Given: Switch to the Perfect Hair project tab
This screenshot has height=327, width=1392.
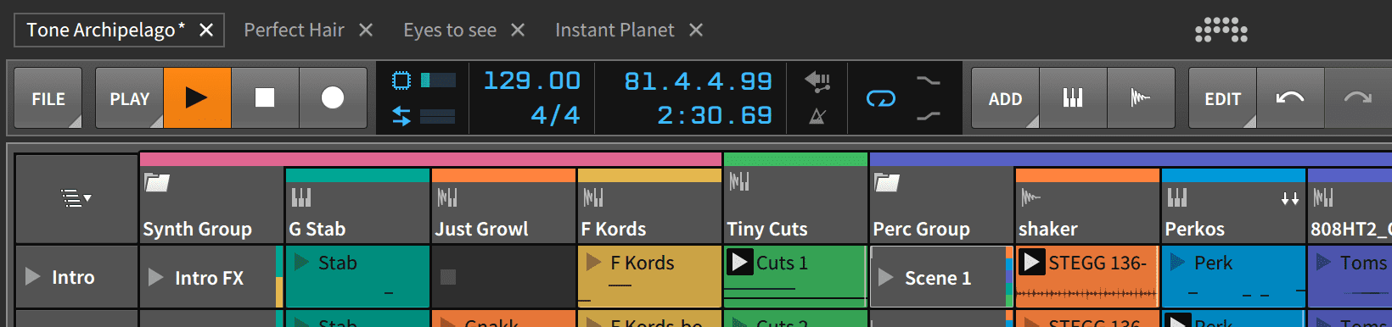Looking at the screenshot, I should 294,30.
